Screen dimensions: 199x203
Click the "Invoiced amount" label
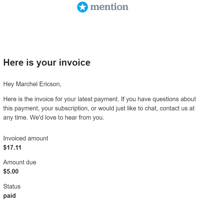coord(26,138)
